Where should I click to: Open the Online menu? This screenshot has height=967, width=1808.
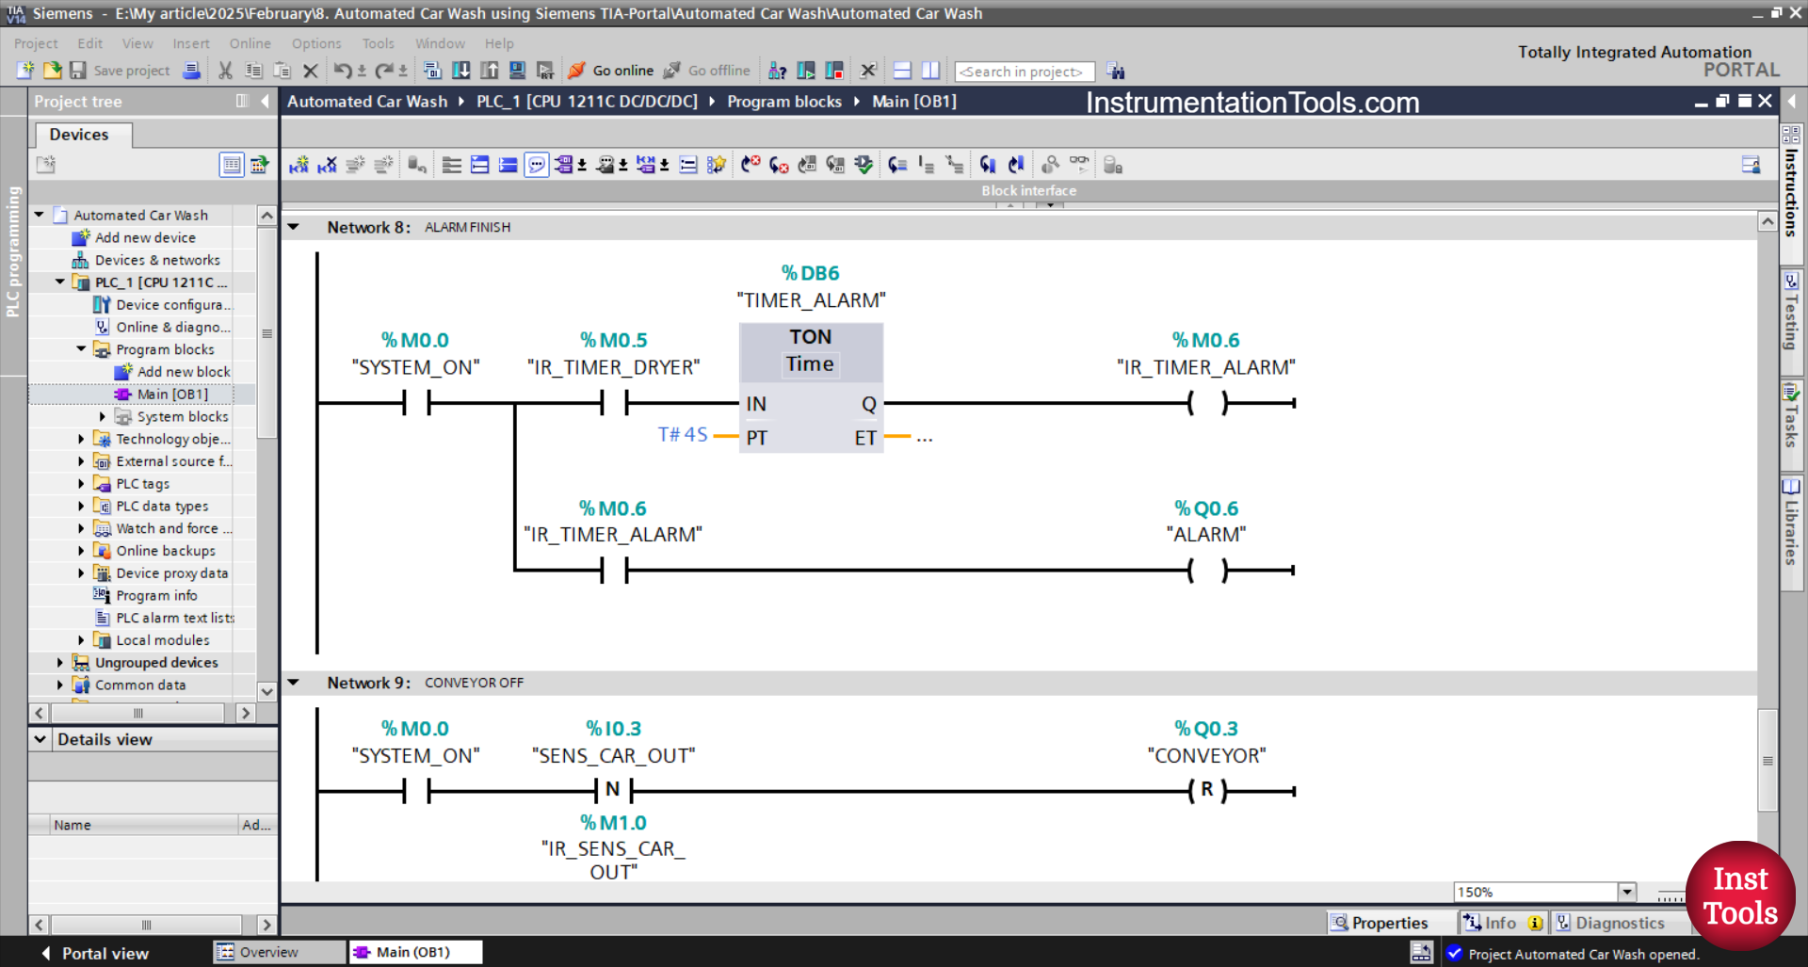[249, 43]
